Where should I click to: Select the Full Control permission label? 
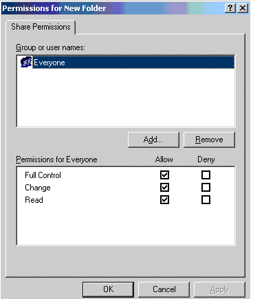(43, 175)
